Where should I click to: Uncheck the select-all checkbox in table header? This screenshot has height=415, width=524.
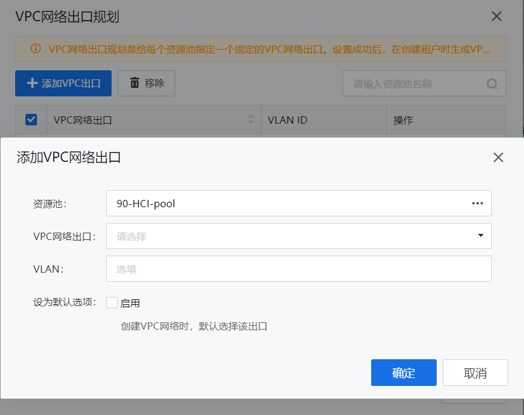click(31, 119)
